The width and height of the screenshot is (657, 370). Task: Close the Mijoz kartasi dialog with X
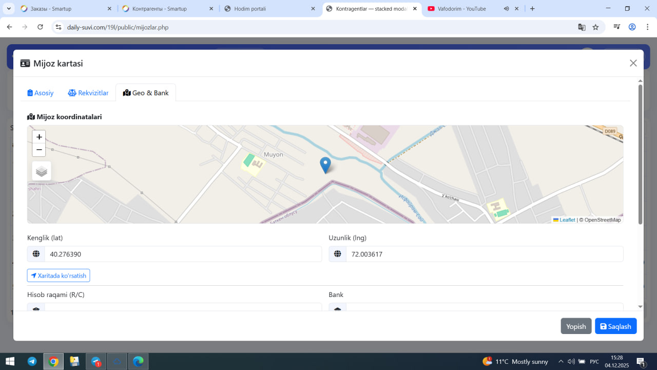(x=633, y=63)
